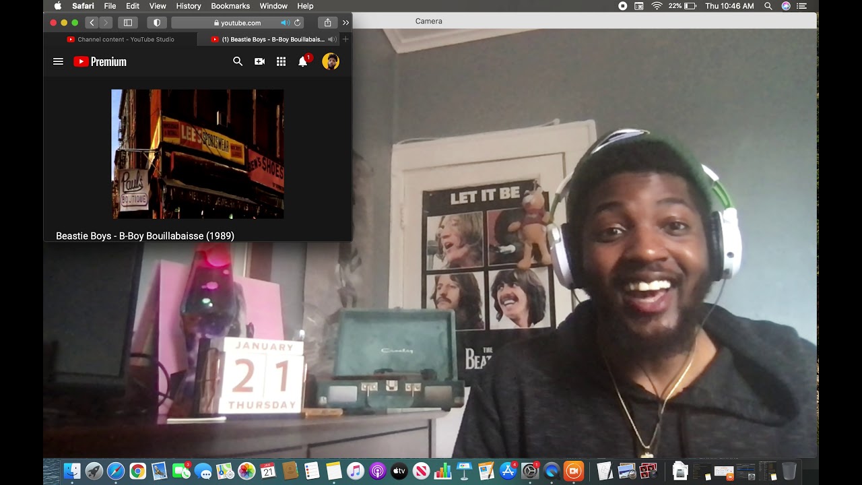Open YouTube search magnifier
This screenshot has height=485, width=862.
(x=238, y=61)
